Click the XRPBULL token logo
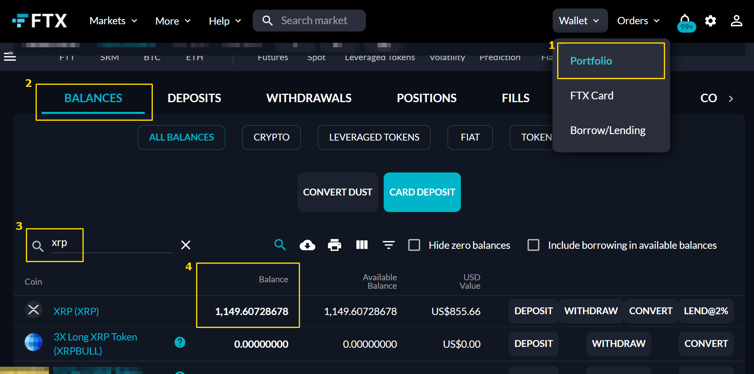Screen dimensions: 754x374 34,342
